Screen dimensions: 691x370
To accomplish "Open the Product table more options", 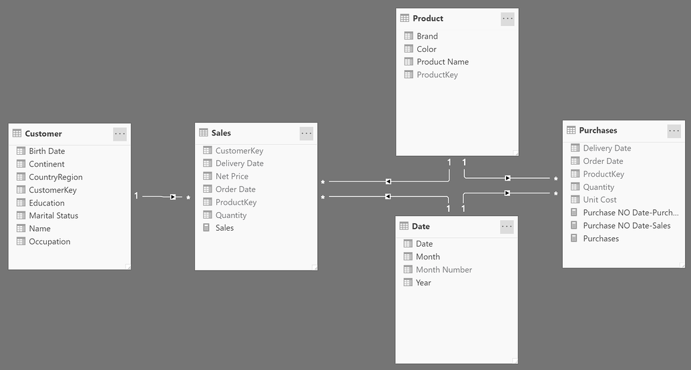I will pos(507,19).
